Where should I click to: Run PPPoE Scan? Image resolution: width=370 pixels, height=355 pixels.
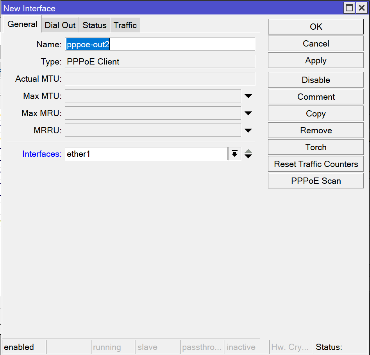316,181
